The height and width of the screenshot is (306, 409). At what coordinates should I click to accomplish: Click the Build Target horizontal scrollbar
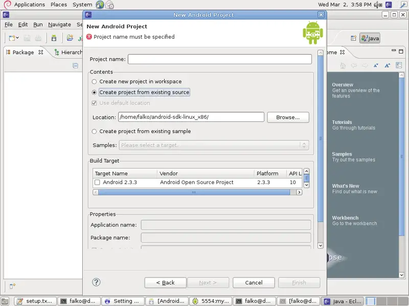194,192
